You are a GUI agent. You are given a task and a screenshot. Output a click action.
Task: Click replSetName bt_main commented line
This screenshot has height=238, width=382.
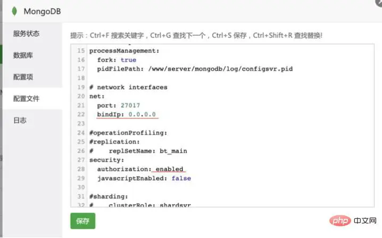pos(138,151)
